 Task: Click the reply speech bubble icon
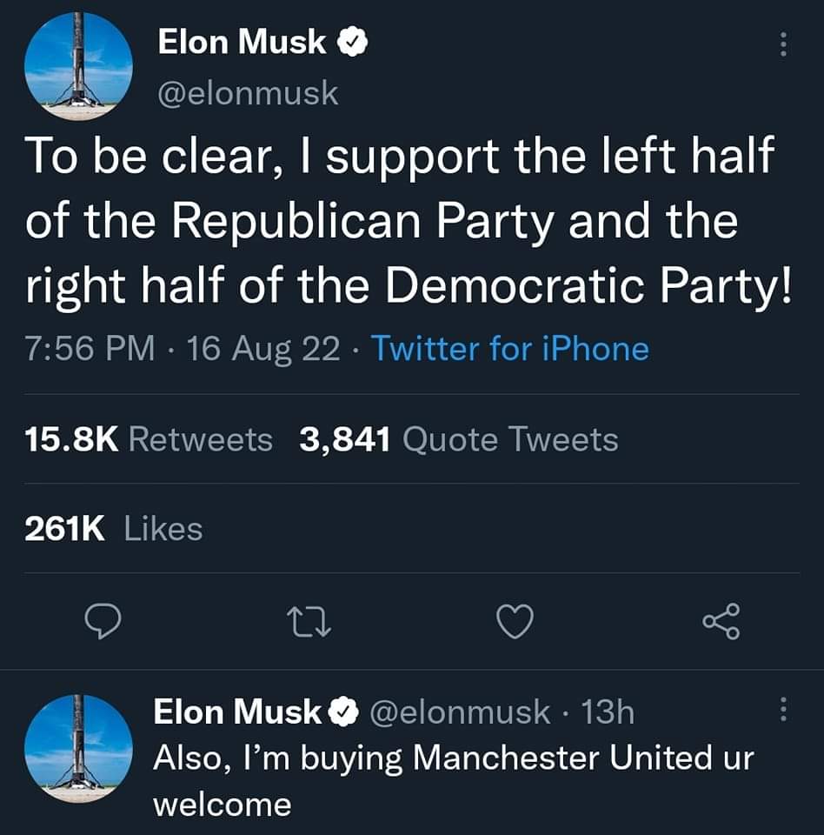pos(103,621)
